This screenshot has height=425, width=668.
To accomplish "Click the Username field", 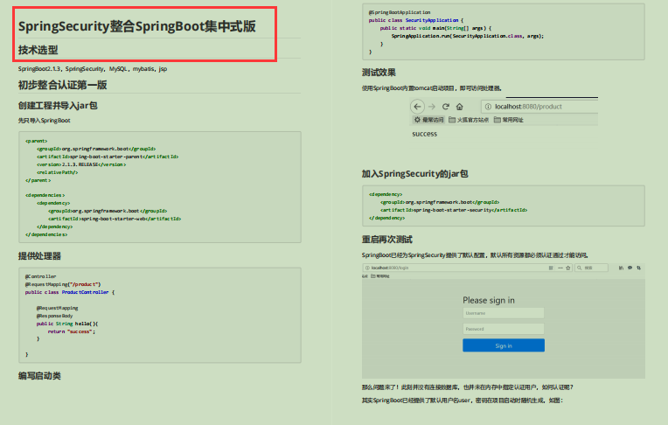I will tap(504, 313).
